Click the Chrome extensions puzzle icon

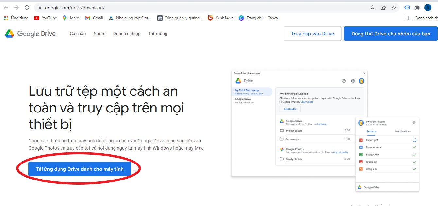point(417,7)
